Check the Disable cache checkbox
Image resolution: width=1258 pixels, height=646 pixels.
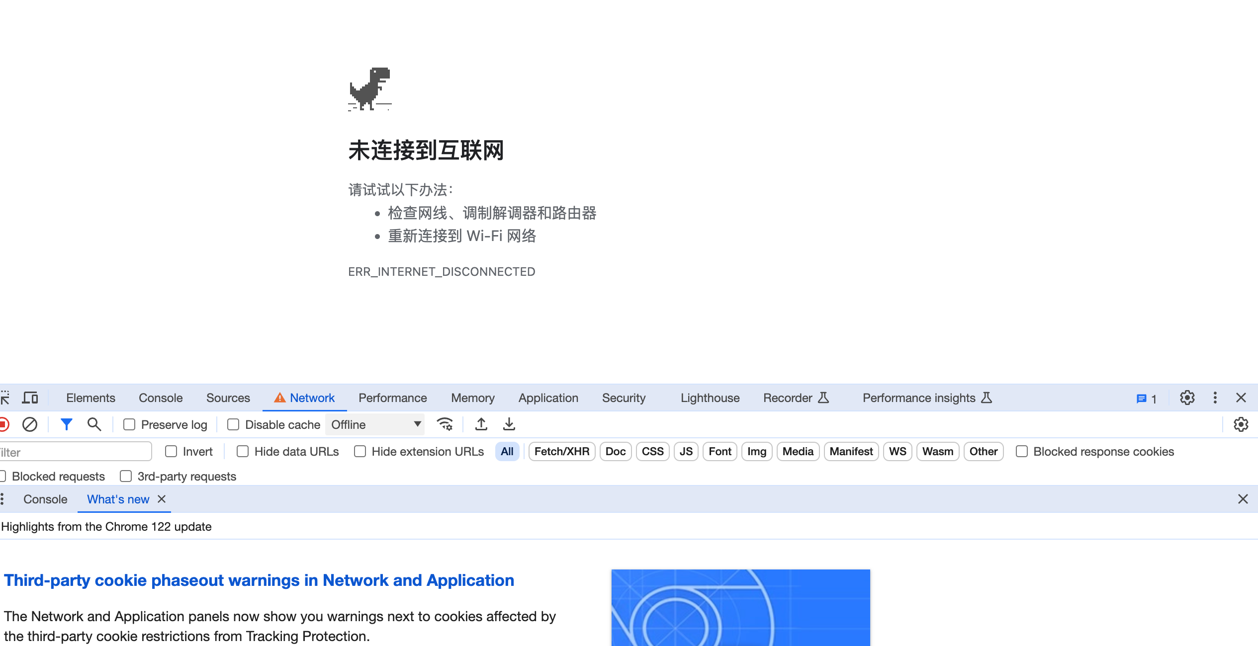coord(233,424)
